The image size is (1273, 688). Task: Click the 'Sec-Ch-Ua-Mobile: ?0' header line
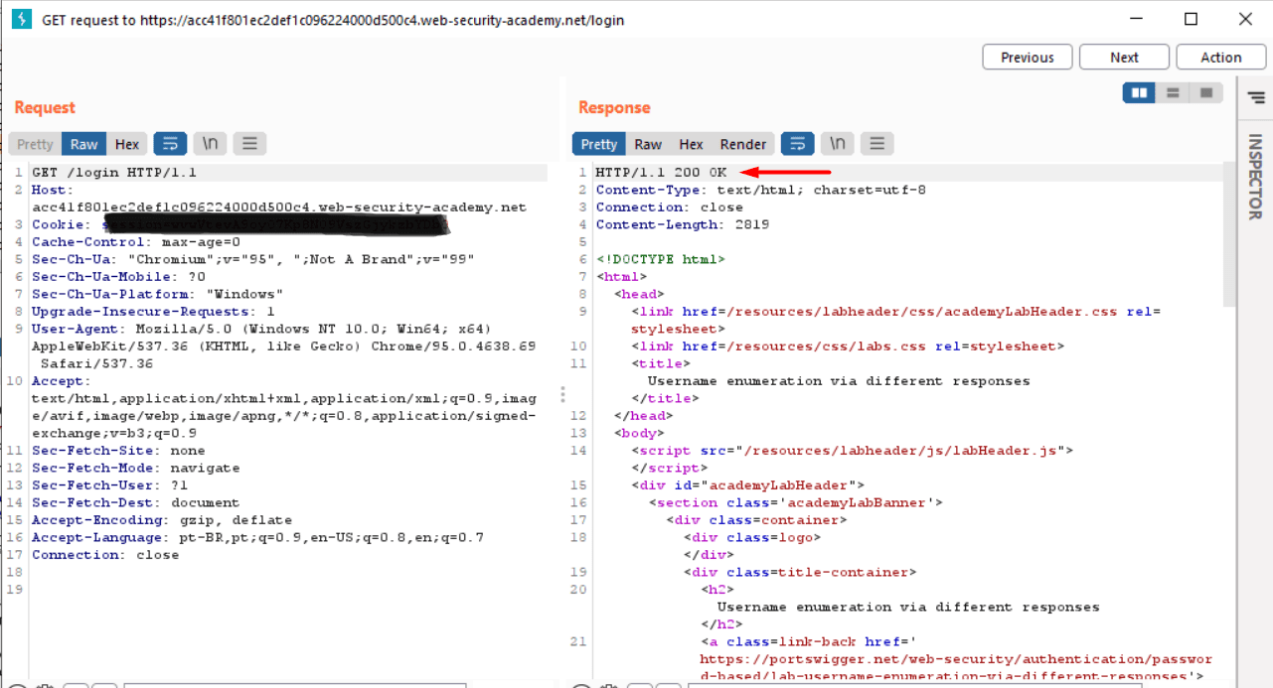coord(119,277)
